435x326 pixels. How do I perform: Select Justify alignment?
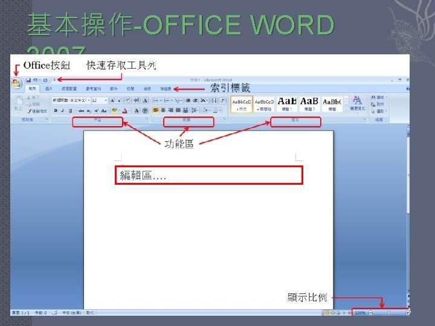click(178, 110)
